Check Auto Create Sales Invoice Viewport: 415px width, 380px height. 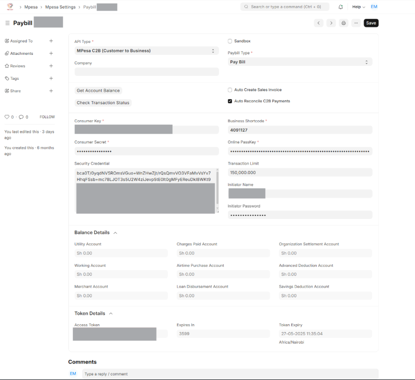pos(230,90)
